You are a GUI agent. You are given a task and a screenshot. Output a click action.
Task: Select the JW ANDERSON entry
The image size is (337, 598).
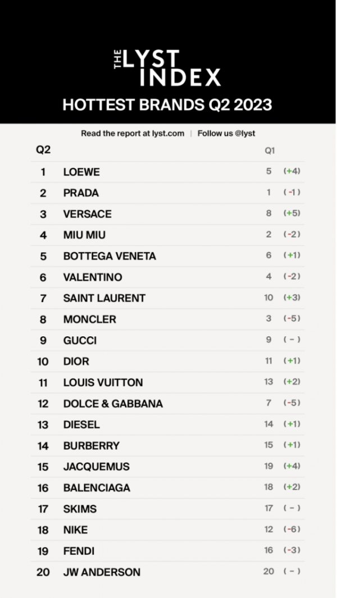point(167,572)
